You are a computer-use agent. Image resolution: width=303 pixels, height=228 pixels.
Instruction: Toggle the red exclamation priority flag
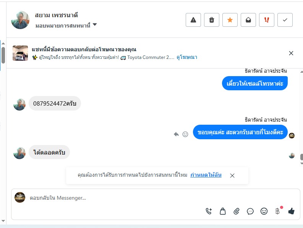coord(266,20)
